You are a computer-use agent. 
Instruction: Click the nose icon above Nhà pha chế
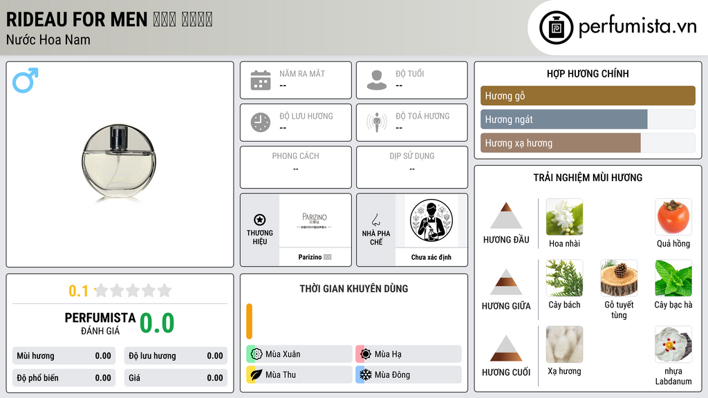point(375,220)
